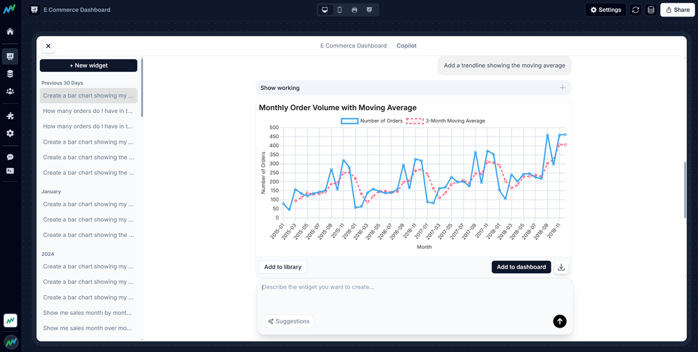Click the refresh icon in the top bar
Image resolution: width=698 pixels, height=352 pixels.
[635, 10]
